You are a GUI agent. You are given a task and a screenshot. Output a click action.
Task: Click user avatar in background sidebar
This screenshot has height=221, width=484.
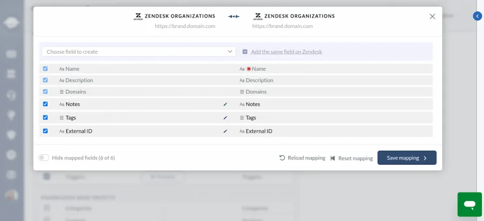pyautogui.click(x=11, y=195)
